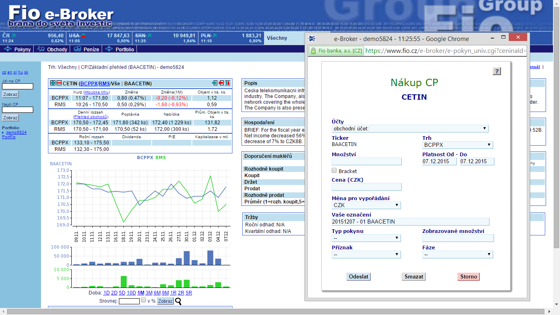The height and width of the screenshot is (315, 560).
Task: Click the Peníze coins icon in menu bar
Action: pos(77,49)
